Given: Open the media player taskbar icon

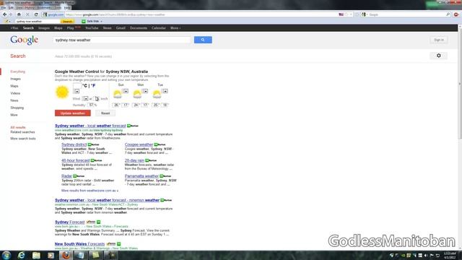Looking at the screenshot, I should click(x=51, y=255).
